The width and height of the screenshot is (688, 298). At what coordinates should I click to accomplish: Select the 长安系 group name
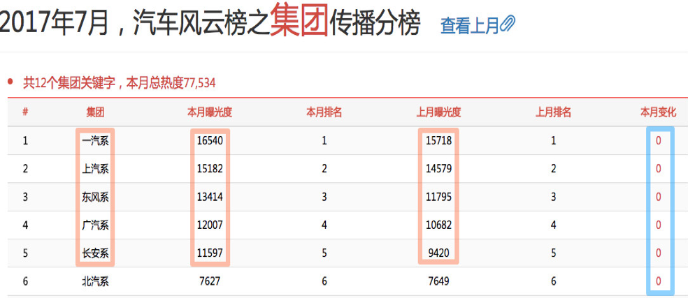pyautogui.click(x=95, y=253)
